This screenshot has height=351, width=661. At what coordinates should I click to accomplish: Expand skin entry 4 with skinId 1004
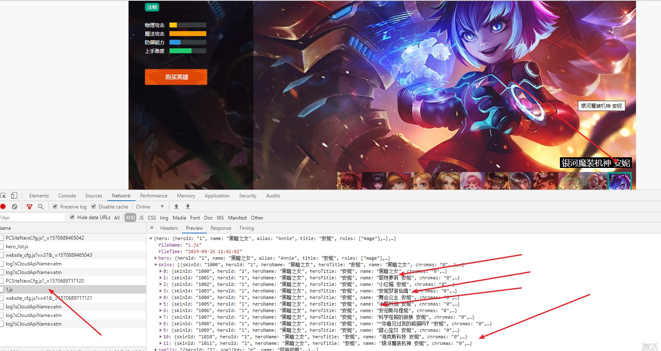point(160,297)
